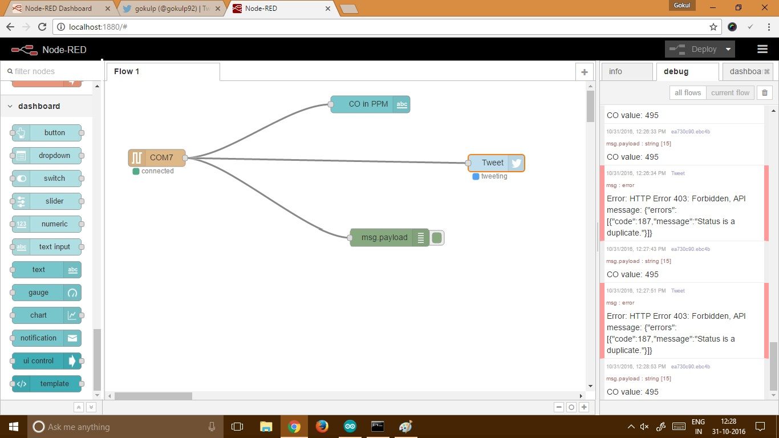Mute system volume from the tray
Viewport: 779px width, 438px height.
(x=644, y=426)
